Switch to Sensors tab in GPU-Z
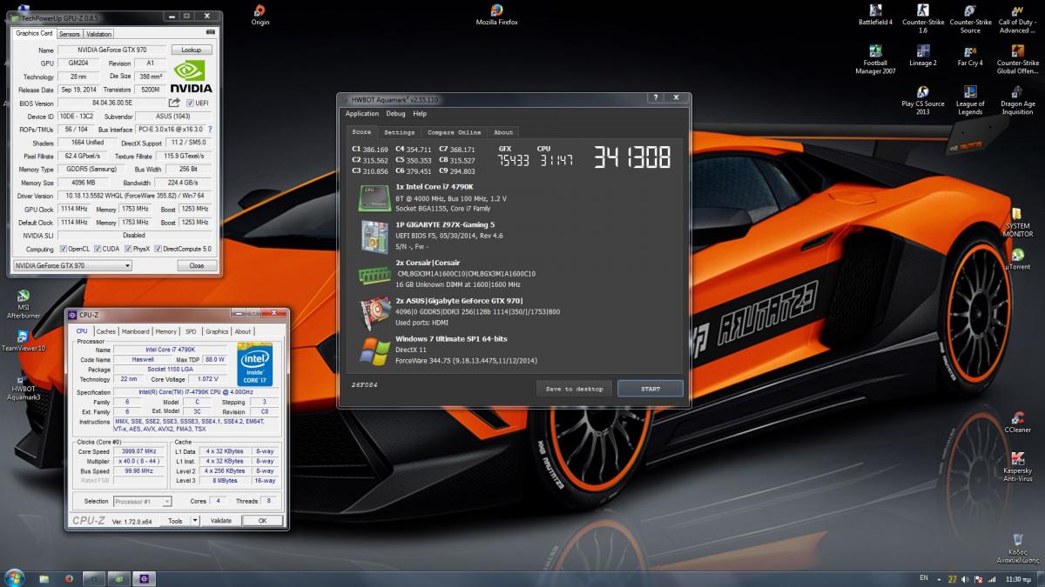The image size is (1045, 587). tap(70, 34)
